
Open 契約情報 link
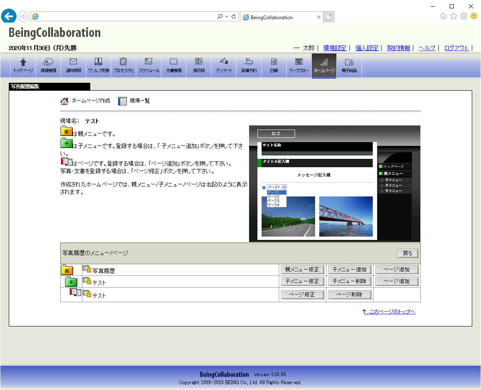[399, 48]
